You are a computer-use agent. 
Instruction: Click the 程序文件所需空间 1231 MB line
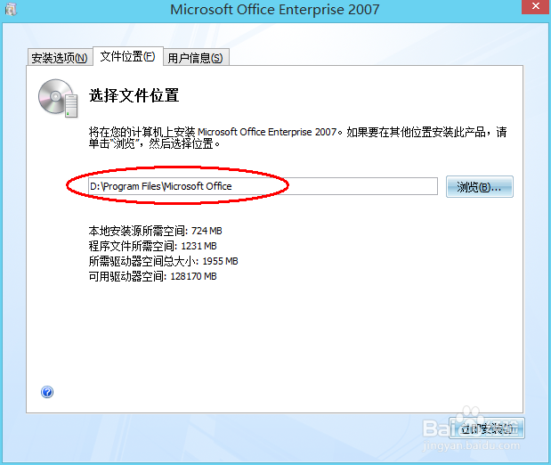[152, 246]
